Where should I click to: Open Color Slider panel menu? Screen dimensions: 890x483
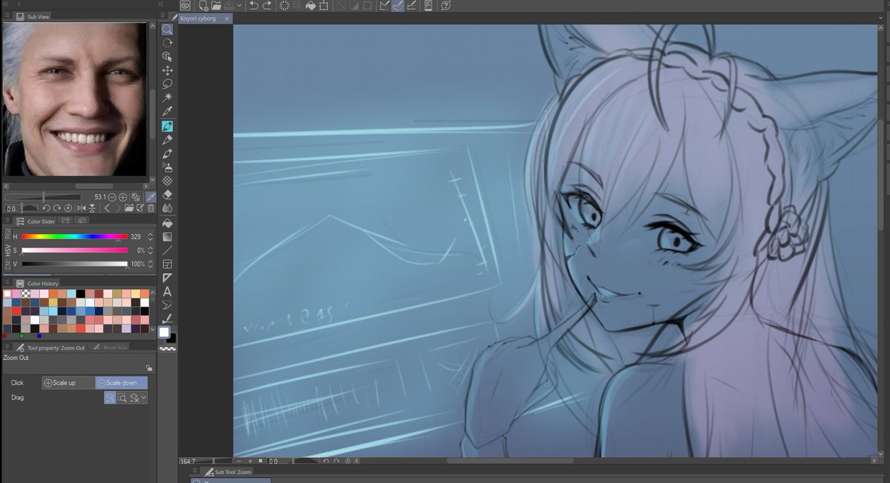(x=7, y=220)
